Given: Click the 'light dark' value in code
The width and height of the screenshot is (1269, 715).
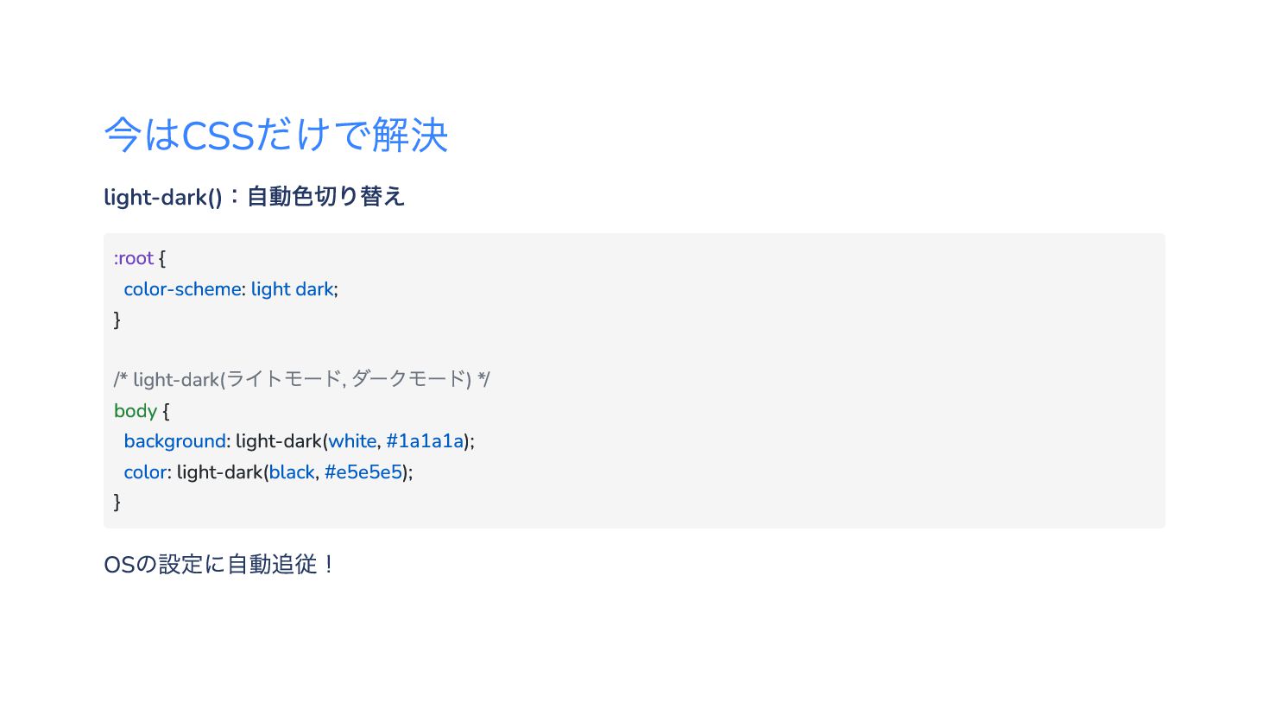Looking at the screenshot, I should 292,289.
